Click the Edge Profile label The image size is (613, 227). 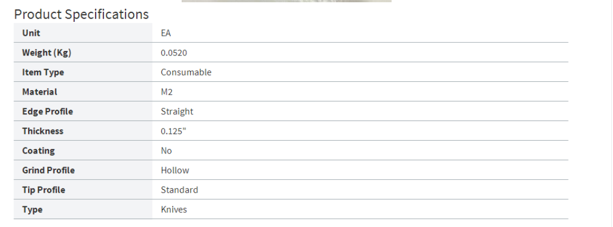pos(47,112)
